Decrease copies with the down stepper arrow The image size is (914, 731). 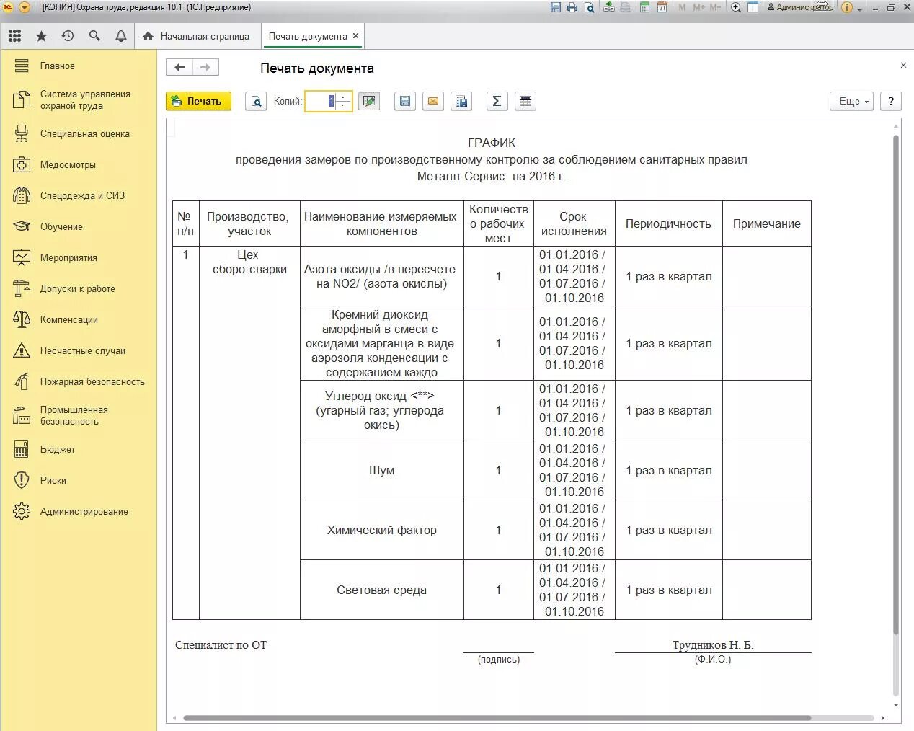[344, 106]
